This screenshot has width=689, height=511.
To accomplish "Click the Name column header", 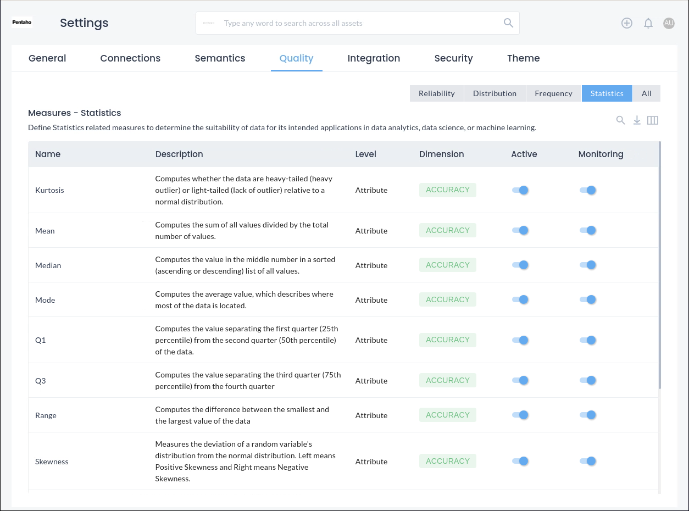I will pos(48,154).
